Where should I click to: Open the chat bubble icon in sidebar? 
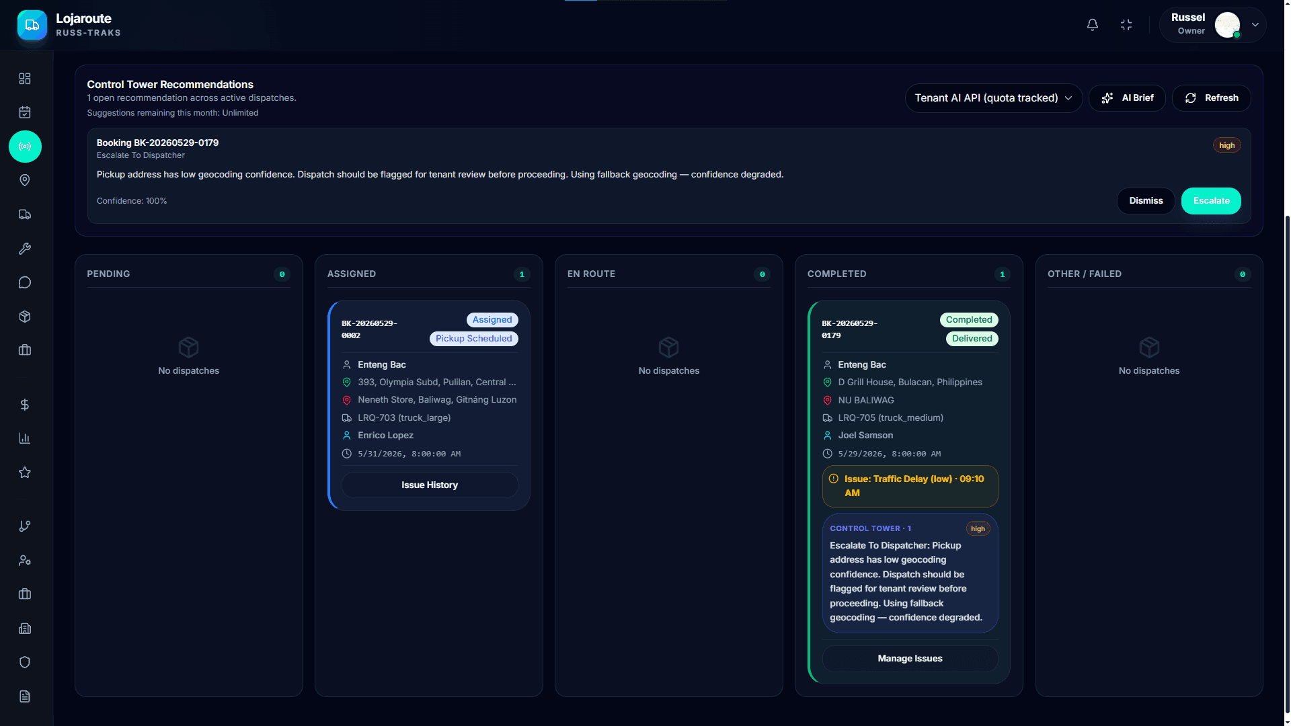point(25,282)
